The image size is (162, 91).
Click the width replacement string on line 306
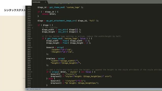64,61
